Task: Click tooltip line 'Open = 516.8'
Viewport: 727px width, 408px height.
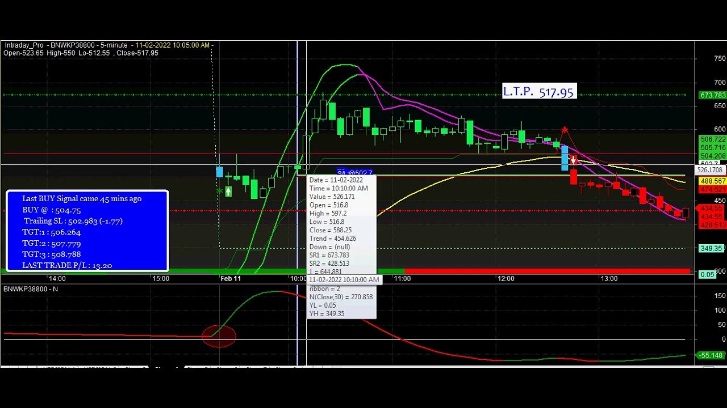Action: 329,205
